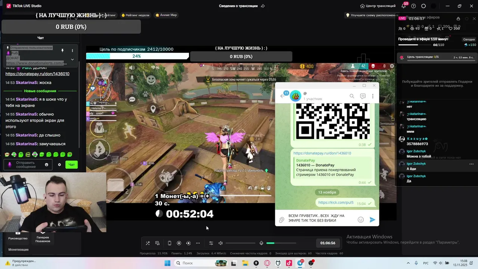Image resolution: width=478 pixels, height=269 pixels.
Task: Click the magic wand effects icon
Action: (x=148, y=243)
